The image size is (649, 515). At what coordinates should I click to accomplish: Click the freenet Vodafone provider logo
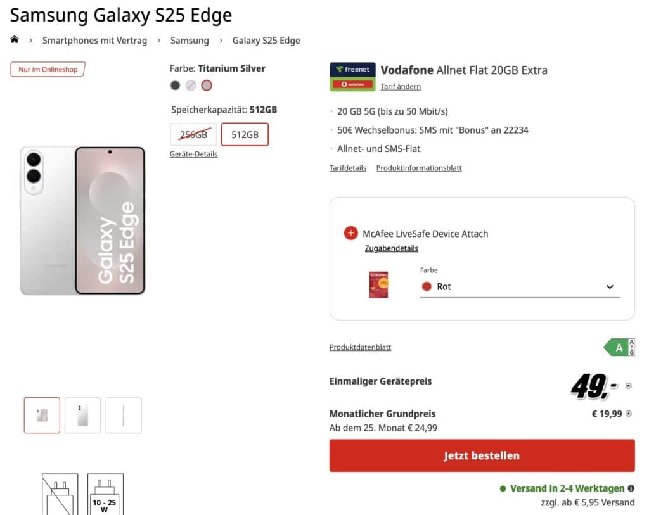(352, 77)
